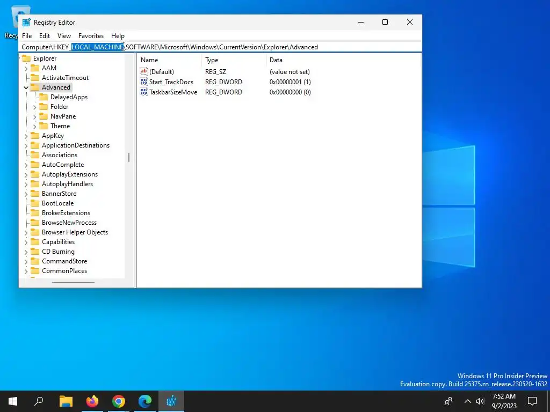Click the BrowseNewProcess folder icon
Screen dimensions: 550x412
[x=35, y=223]
